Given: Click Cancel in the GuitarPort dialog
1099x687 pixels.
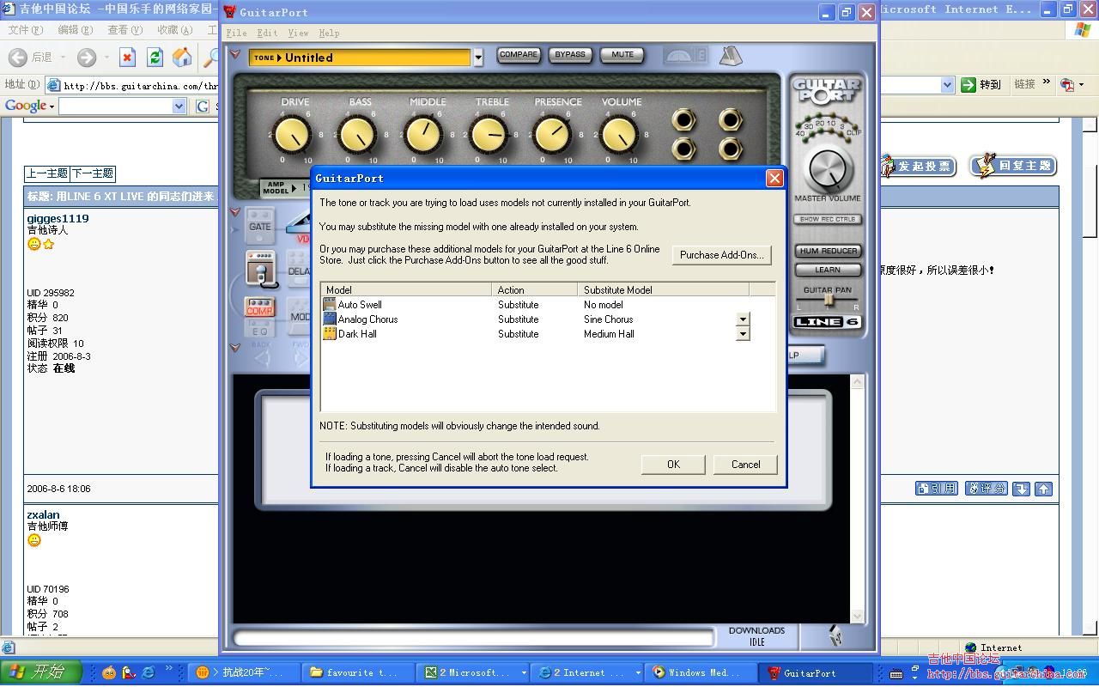Looking at the screenshot, I should 745,465.
